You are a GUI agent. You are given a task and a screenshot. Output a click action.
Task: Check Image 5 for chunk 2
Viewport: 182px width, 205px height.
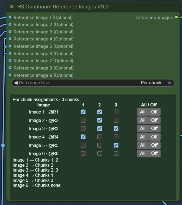click(100, 145)
